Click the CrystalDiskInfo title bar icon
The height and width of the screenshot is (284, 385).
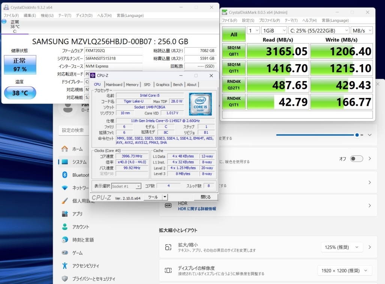(6, 8)
